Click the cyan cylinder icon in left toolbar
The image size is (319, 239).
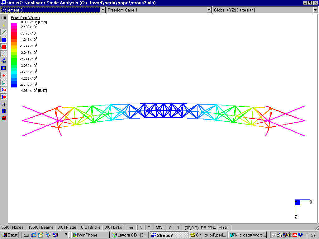tap(4, 83)
